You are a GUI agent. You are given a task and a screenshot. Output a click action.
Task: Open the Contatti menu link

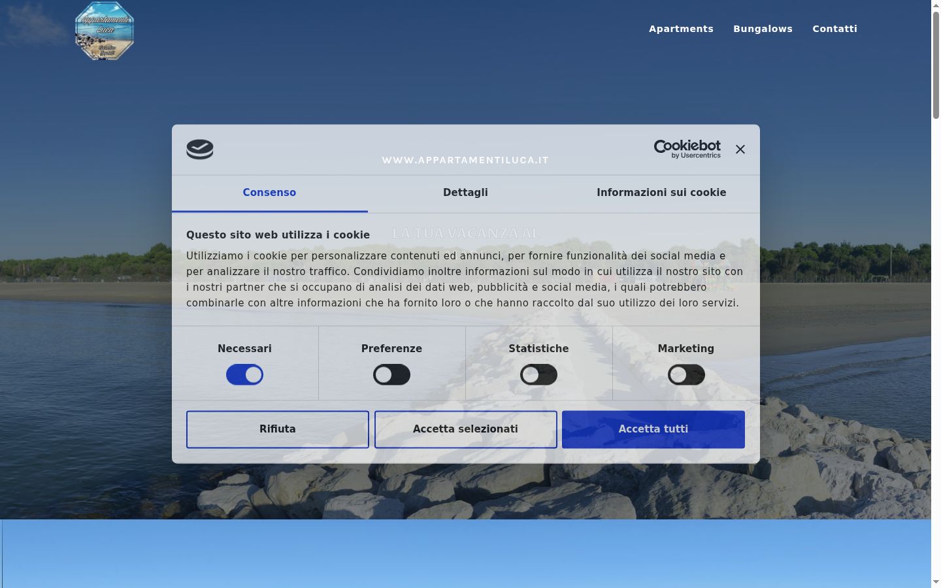[834, 29]
